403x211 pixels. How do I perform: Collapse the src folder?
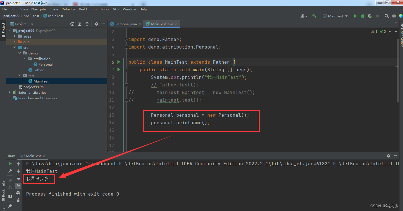[14, 47]
